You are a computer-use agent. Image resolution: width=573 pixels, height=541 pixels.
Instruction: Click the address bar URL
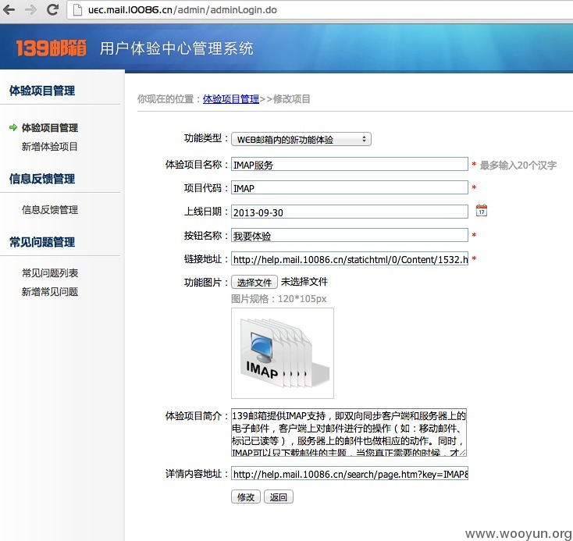pyautogui.click(x=183, y=10)
